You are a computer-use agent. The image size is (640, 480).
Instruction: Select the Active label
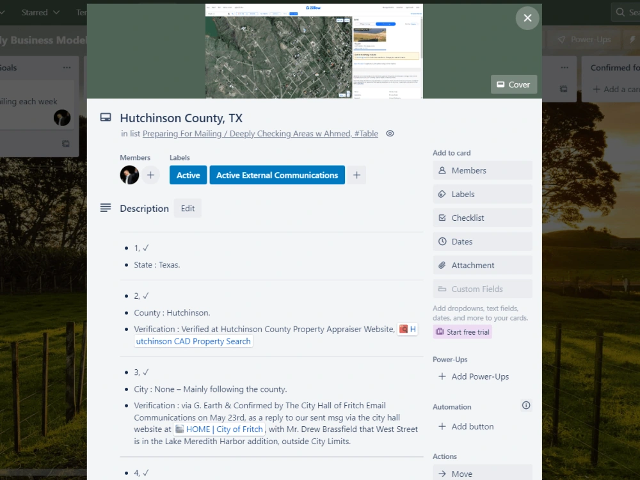pyautogui.click(x=188, y=175)
